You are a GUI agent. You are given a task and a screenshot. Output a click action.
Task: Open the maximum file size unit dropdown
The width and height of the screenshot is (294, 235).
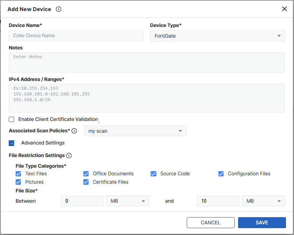pos(264,201)
